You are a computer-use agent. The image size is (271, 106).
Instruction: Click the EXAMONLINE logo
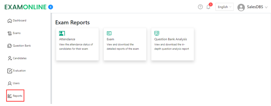coord(26,7)
